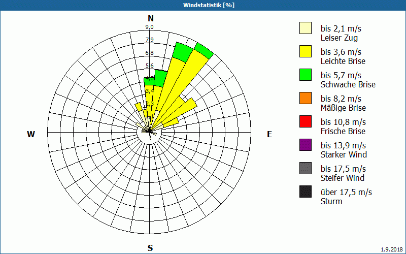Click the 6,8 axis scale value
This screenshot has height=254, width=406.
149,53
